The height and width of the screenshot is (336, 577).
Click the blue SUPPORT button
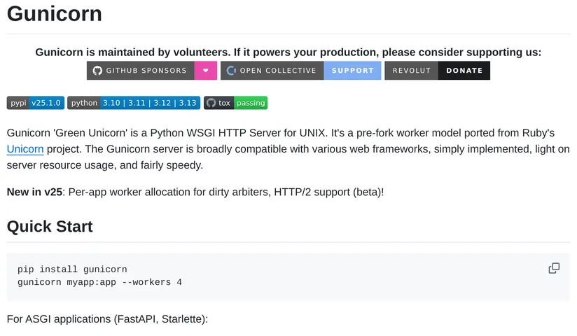352,71
